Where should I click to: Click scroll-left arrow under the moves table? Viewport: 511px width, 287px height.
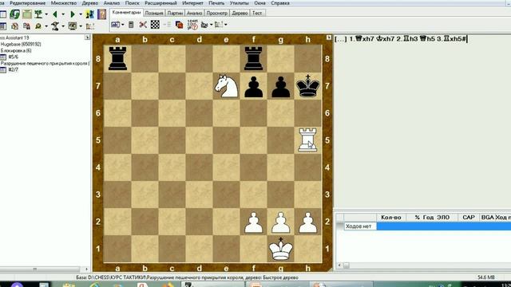pyautogui.click(x=339, y=265)
